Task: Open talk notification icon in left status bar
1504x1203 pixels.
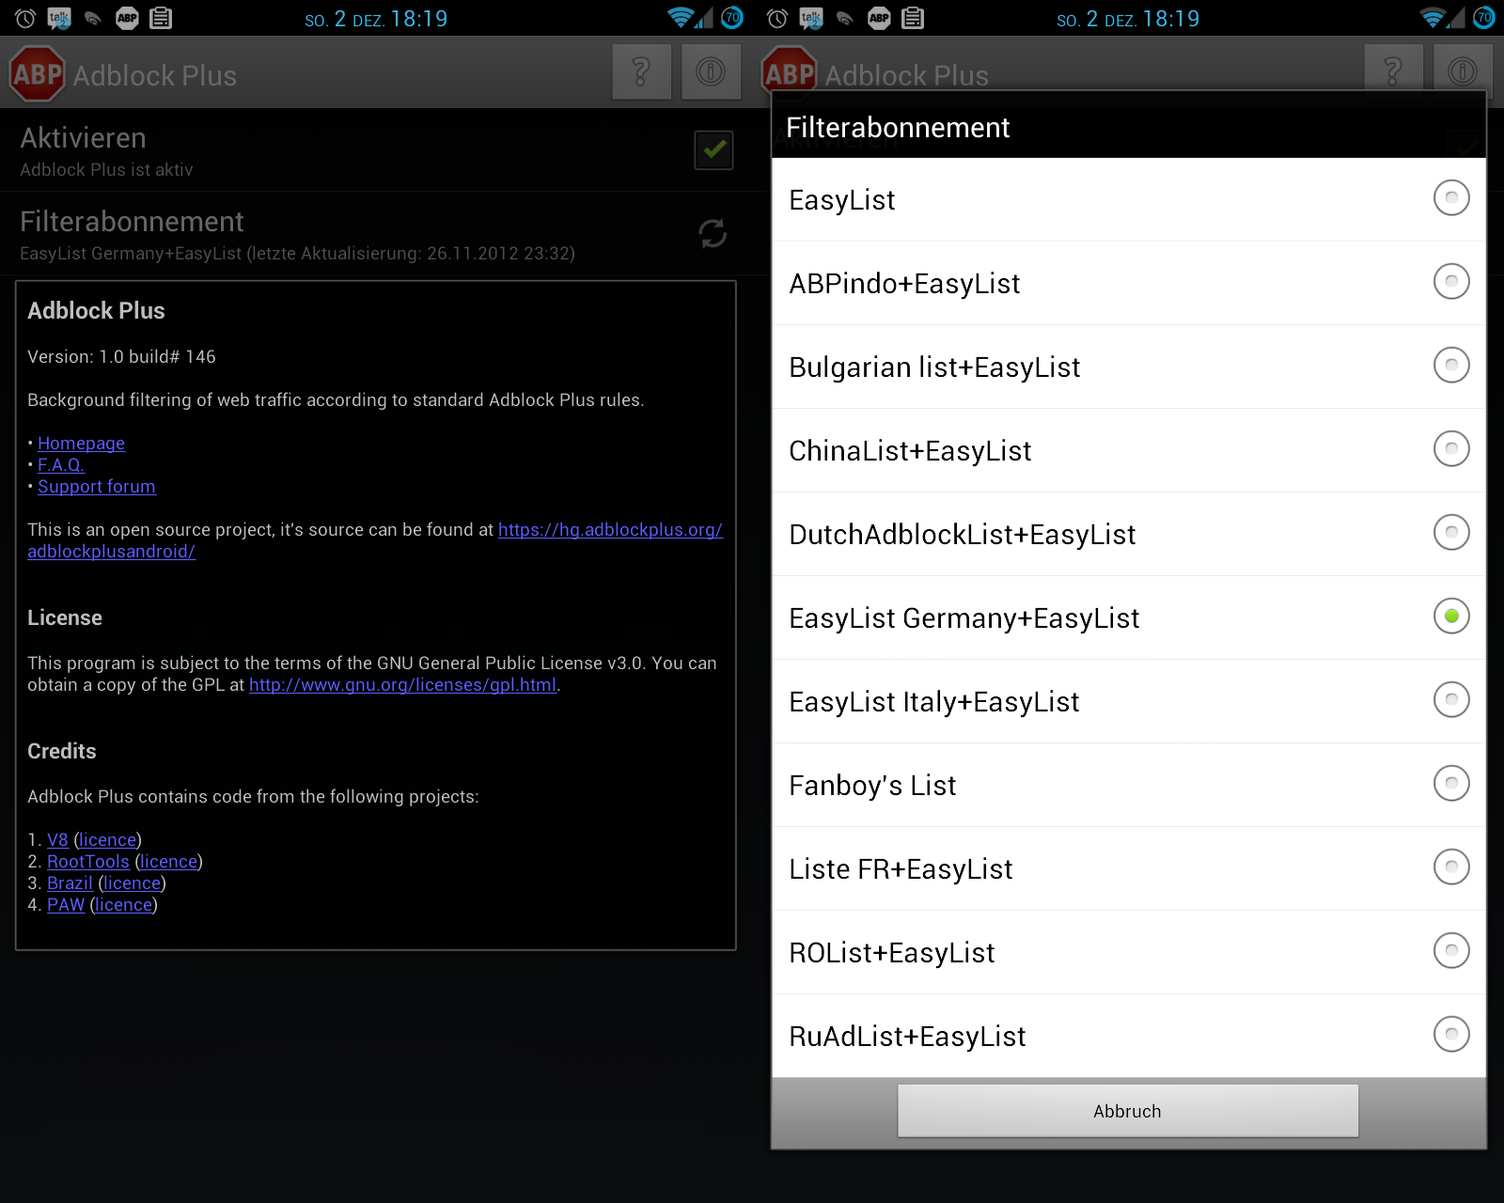Action: (59, 18)
